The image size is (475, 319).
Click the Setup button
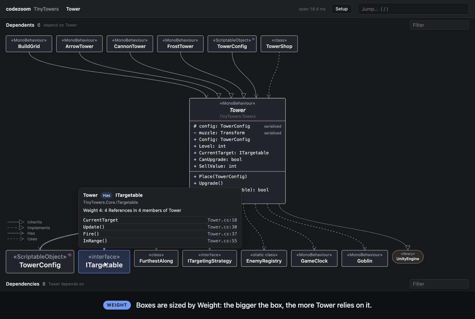pos(341,9)
